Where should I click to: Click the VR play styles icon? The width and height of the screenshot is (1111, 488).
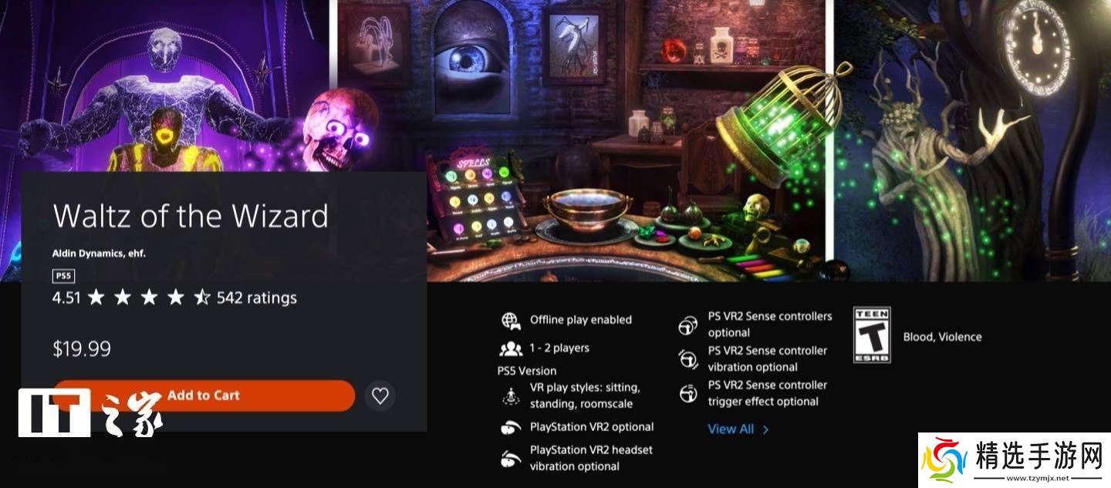coord(511,396)
